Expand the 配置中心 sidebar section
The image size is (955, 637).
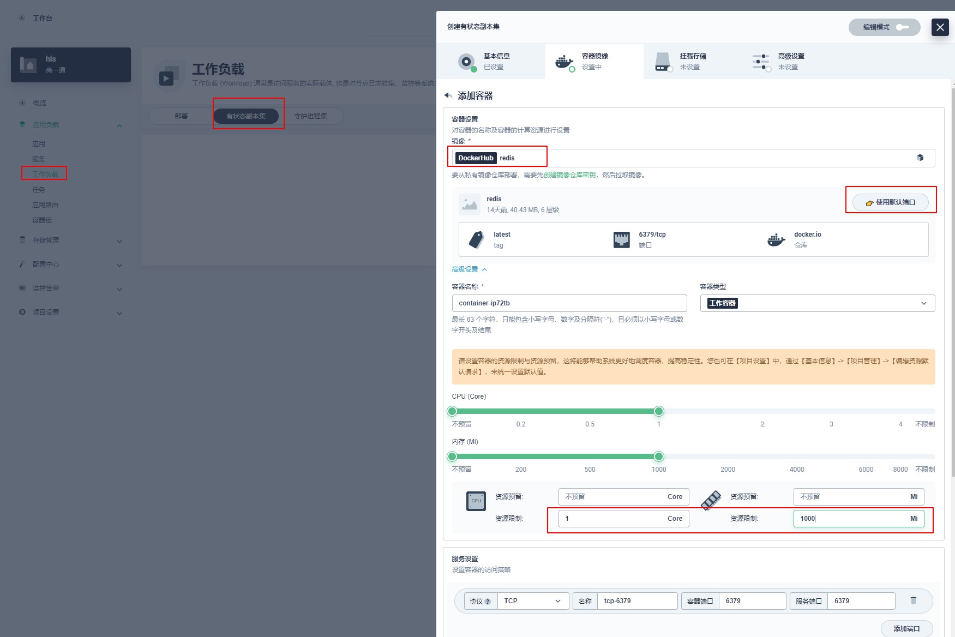click(71, 265)
